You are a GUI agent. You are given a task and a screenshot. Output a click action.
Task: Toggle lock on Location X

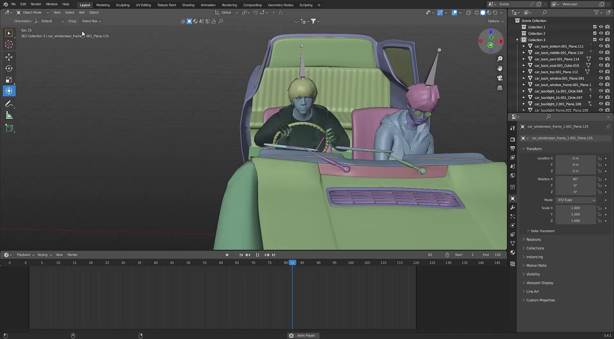click(x=600, y=158)
